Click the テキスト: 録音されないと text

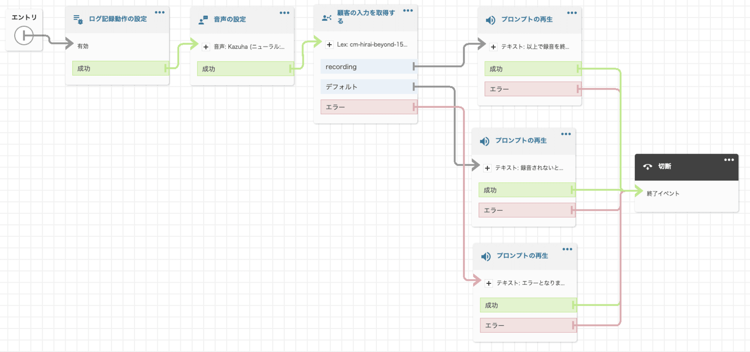529,168
